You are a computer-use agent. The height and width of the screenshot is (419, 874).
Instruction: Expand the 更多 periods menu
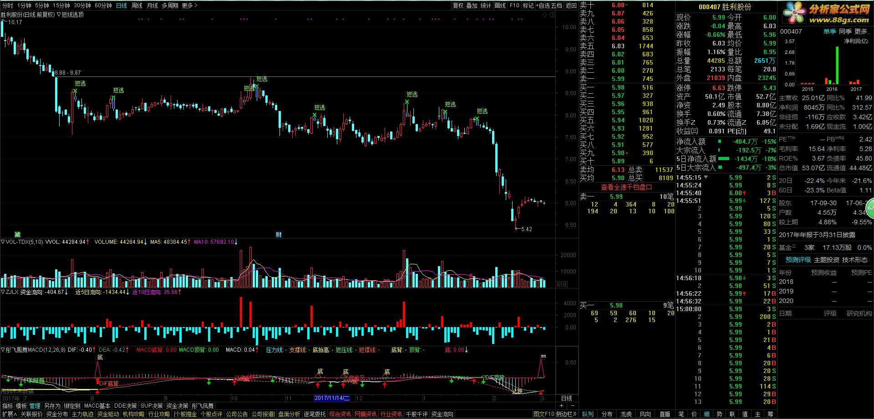(189, 5)
